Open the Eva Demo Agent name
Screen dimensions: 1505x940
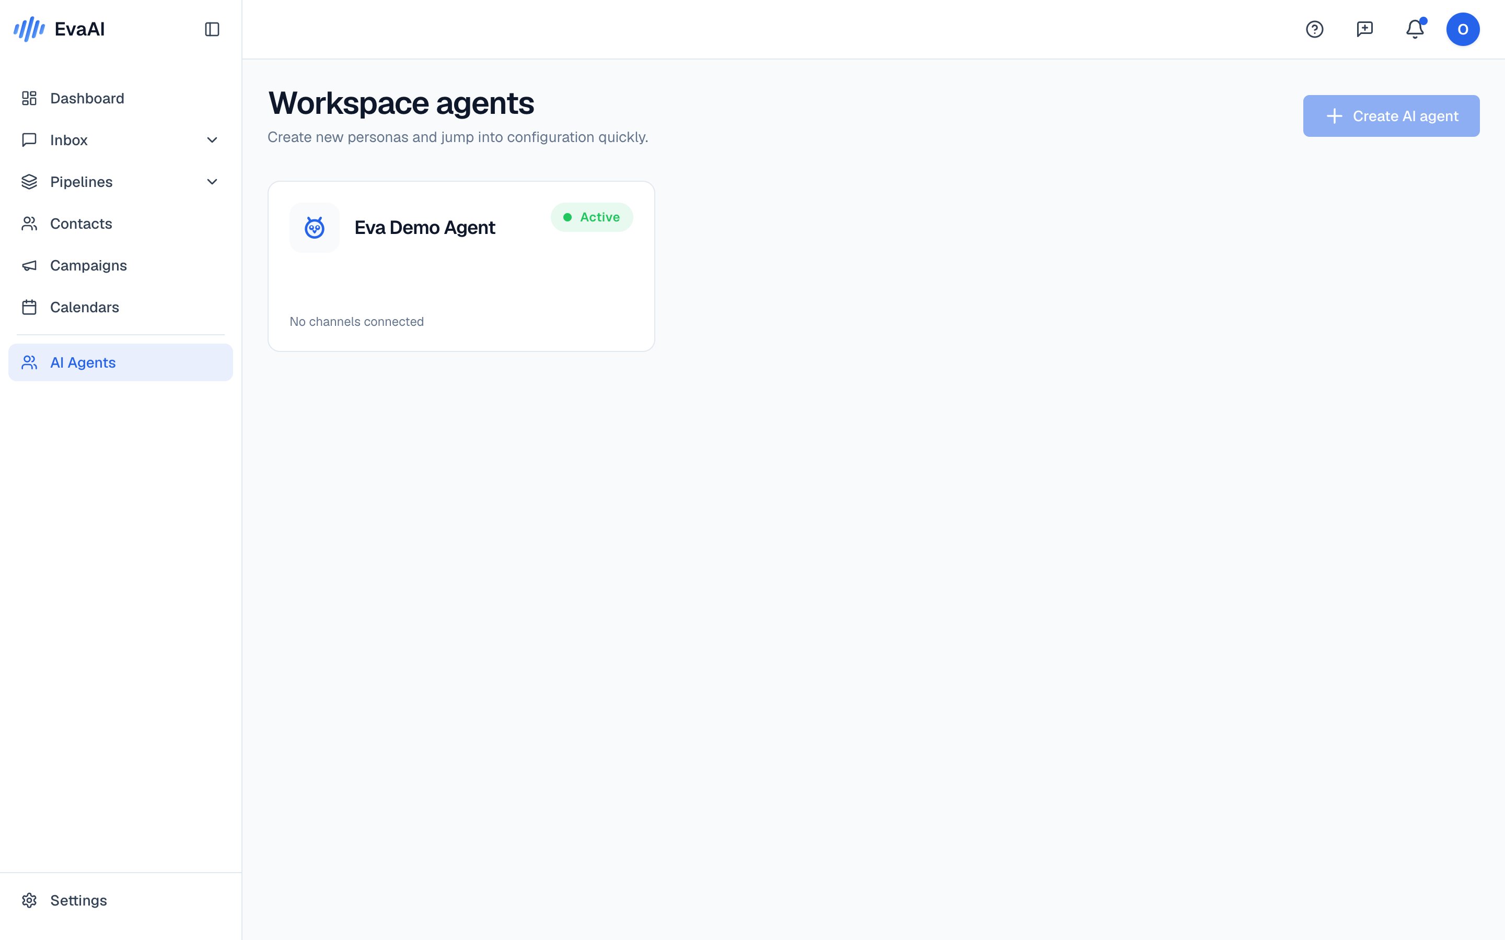click(425, 228)
